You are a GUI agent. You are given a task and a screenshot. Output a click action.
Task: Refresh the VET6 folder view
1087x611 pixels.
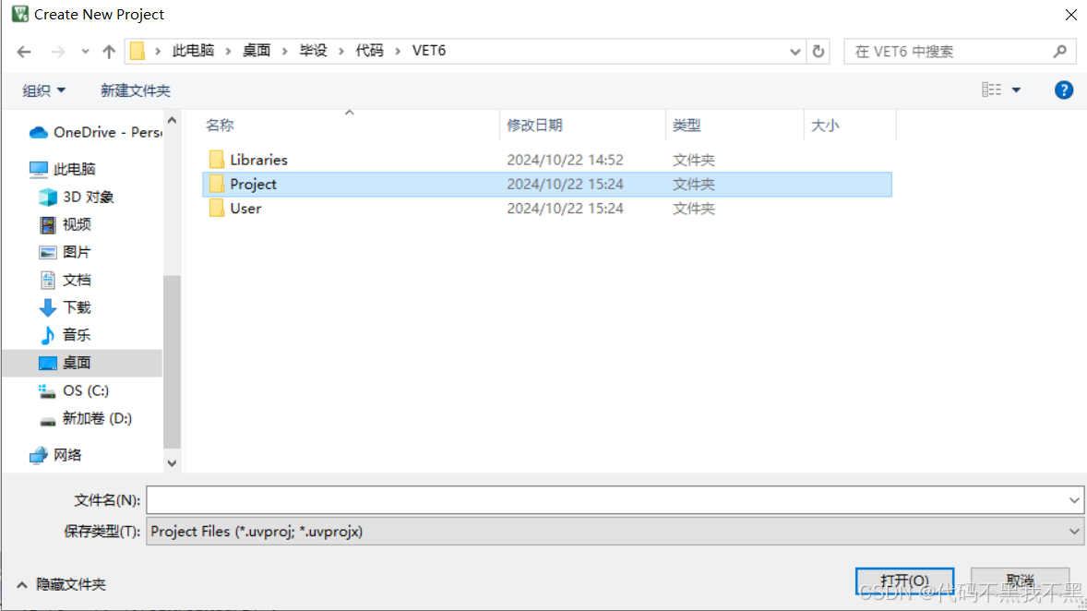[x=818, y=52]
